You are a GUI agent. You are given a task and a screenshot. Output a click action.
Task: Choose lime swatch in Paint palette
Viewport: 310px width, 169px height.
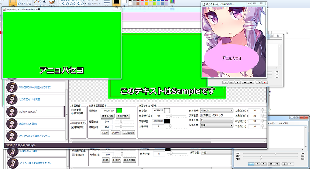point(154,3)
